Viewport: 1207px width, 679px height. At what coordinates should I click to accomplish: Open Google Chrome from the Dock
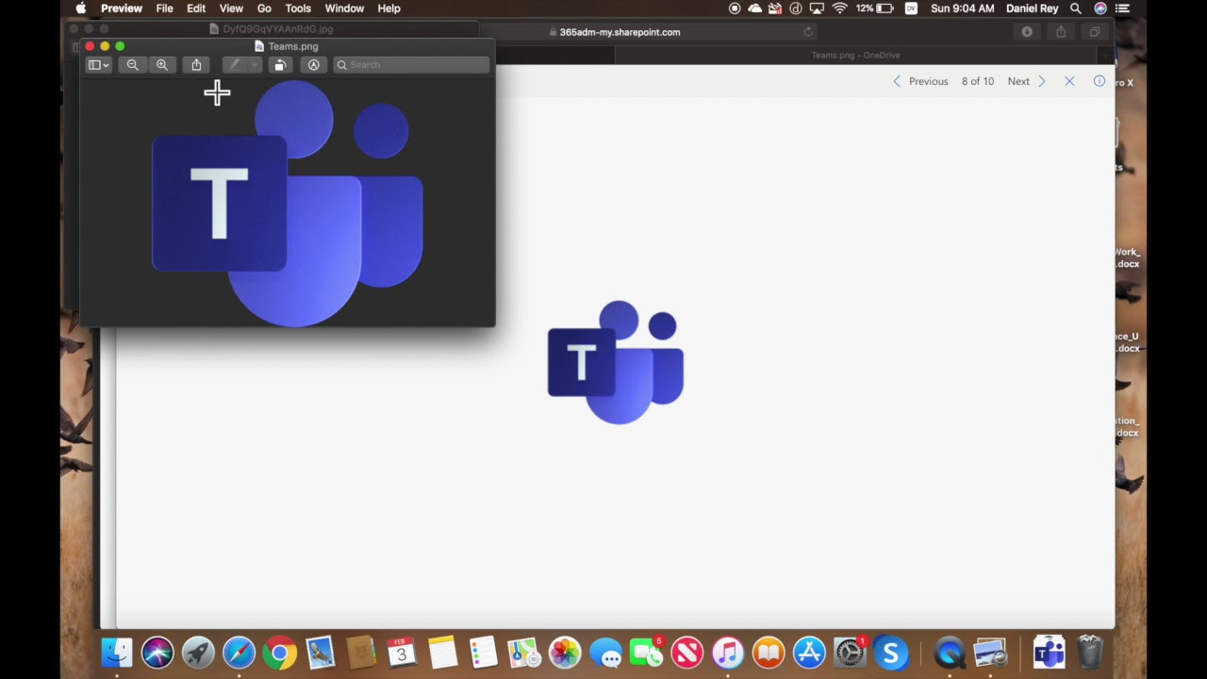279,652
